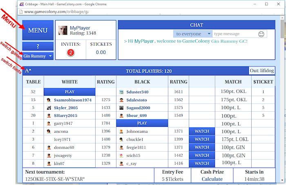Click MyPlayer profile avatar picture

[63, 30]
